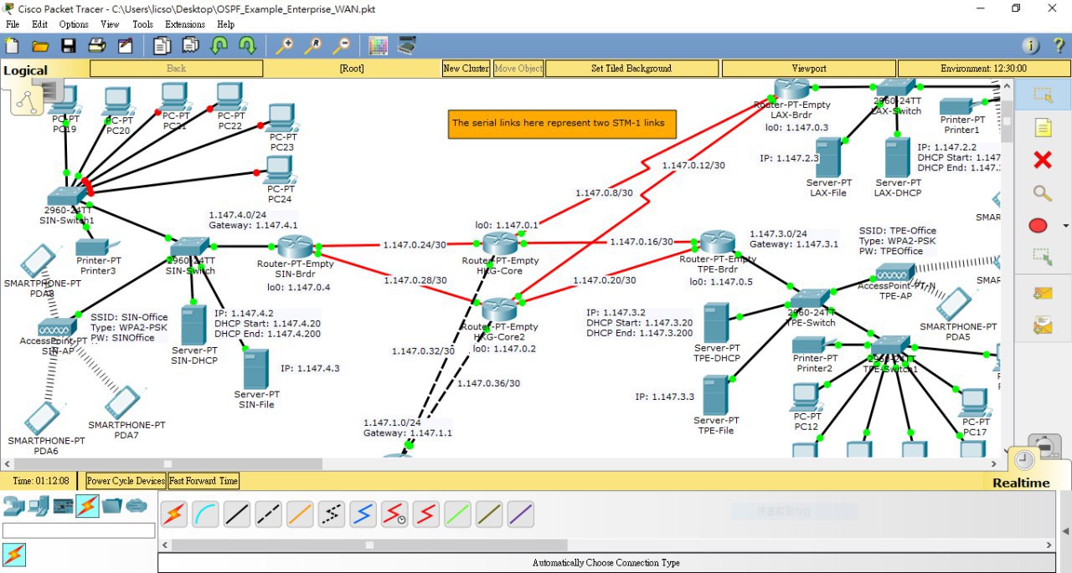Open the Options menu
This screenshot has width=1072, height=573.
click(74, 24)
